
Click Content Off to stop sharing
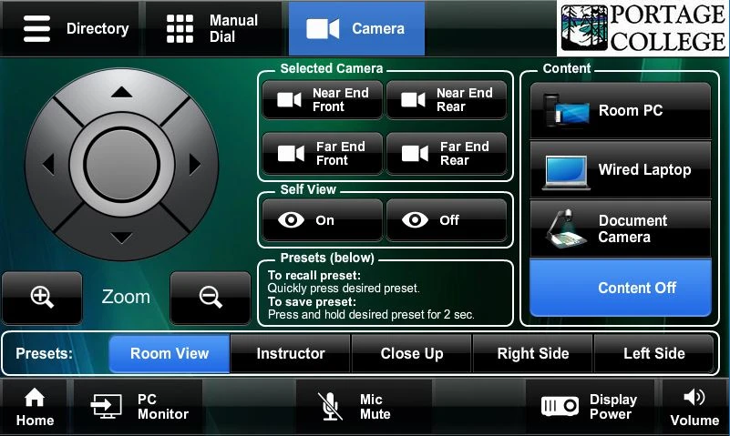pos(621,288)
